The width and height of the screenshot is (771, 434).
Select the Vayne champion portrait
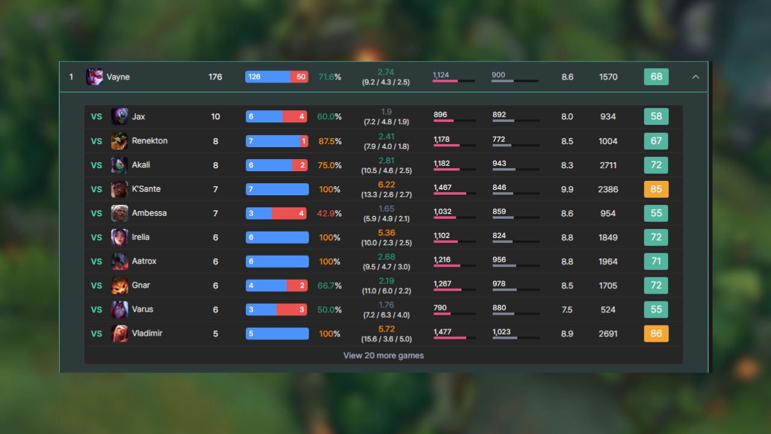(x=95, y=77)
